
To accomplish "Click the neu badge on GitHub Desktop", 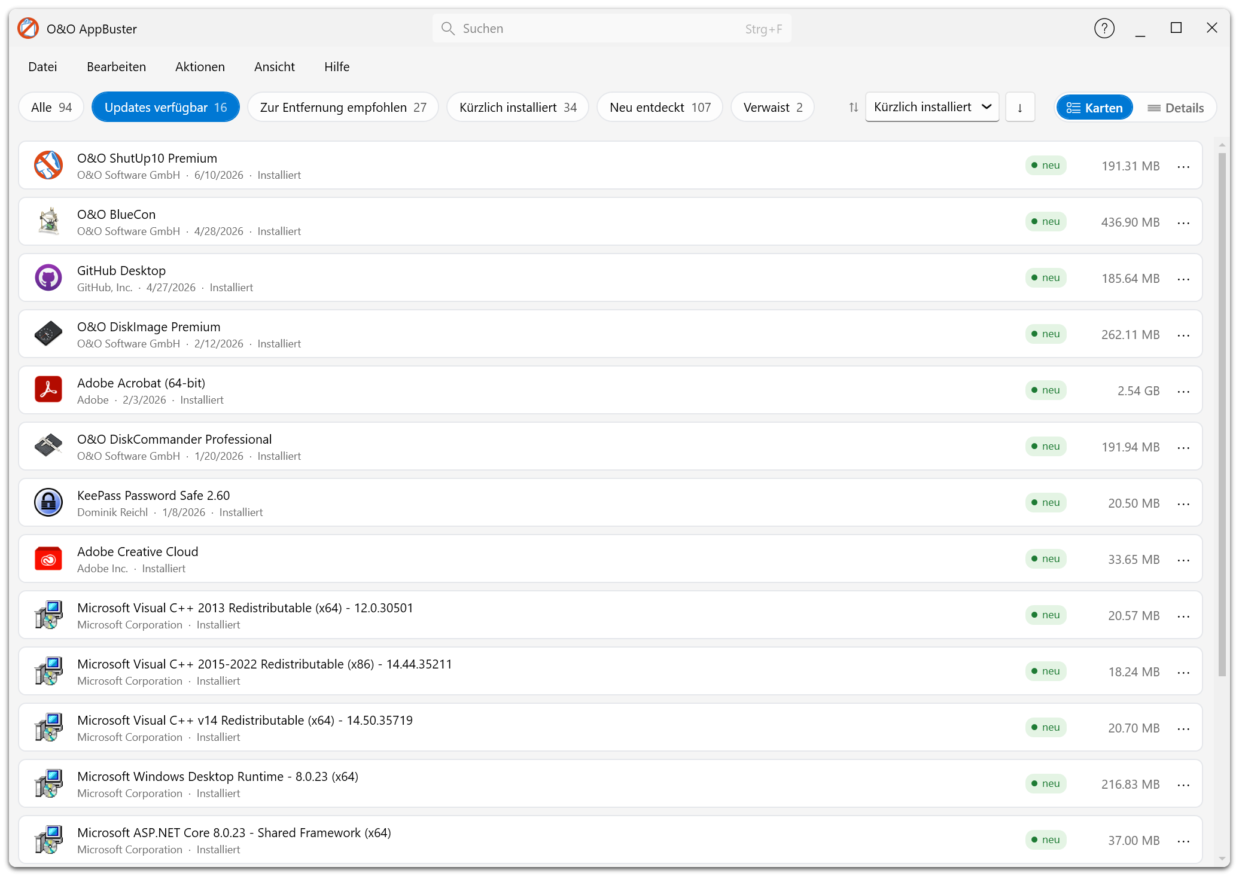I will pos(1046,277).
